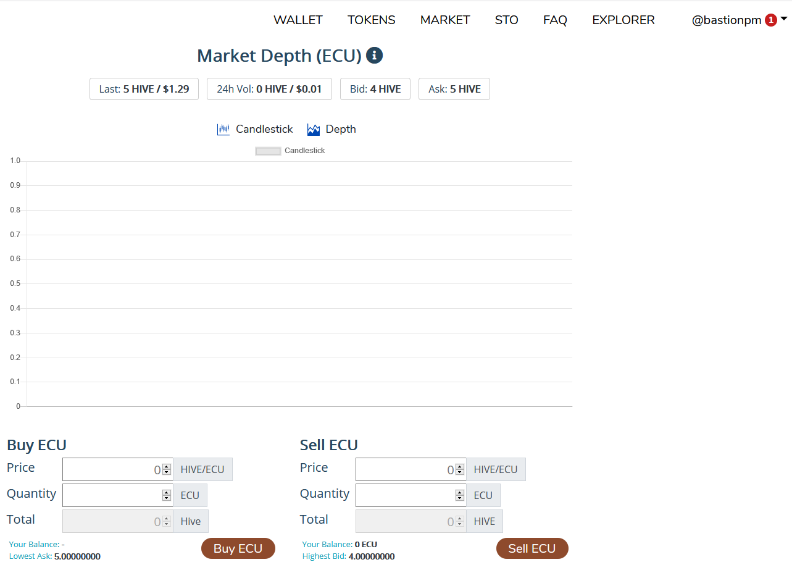Switch to Depth chart view

331,130
